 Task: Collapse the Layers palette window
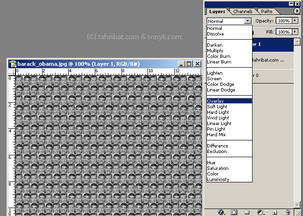[x=291, y=4]
